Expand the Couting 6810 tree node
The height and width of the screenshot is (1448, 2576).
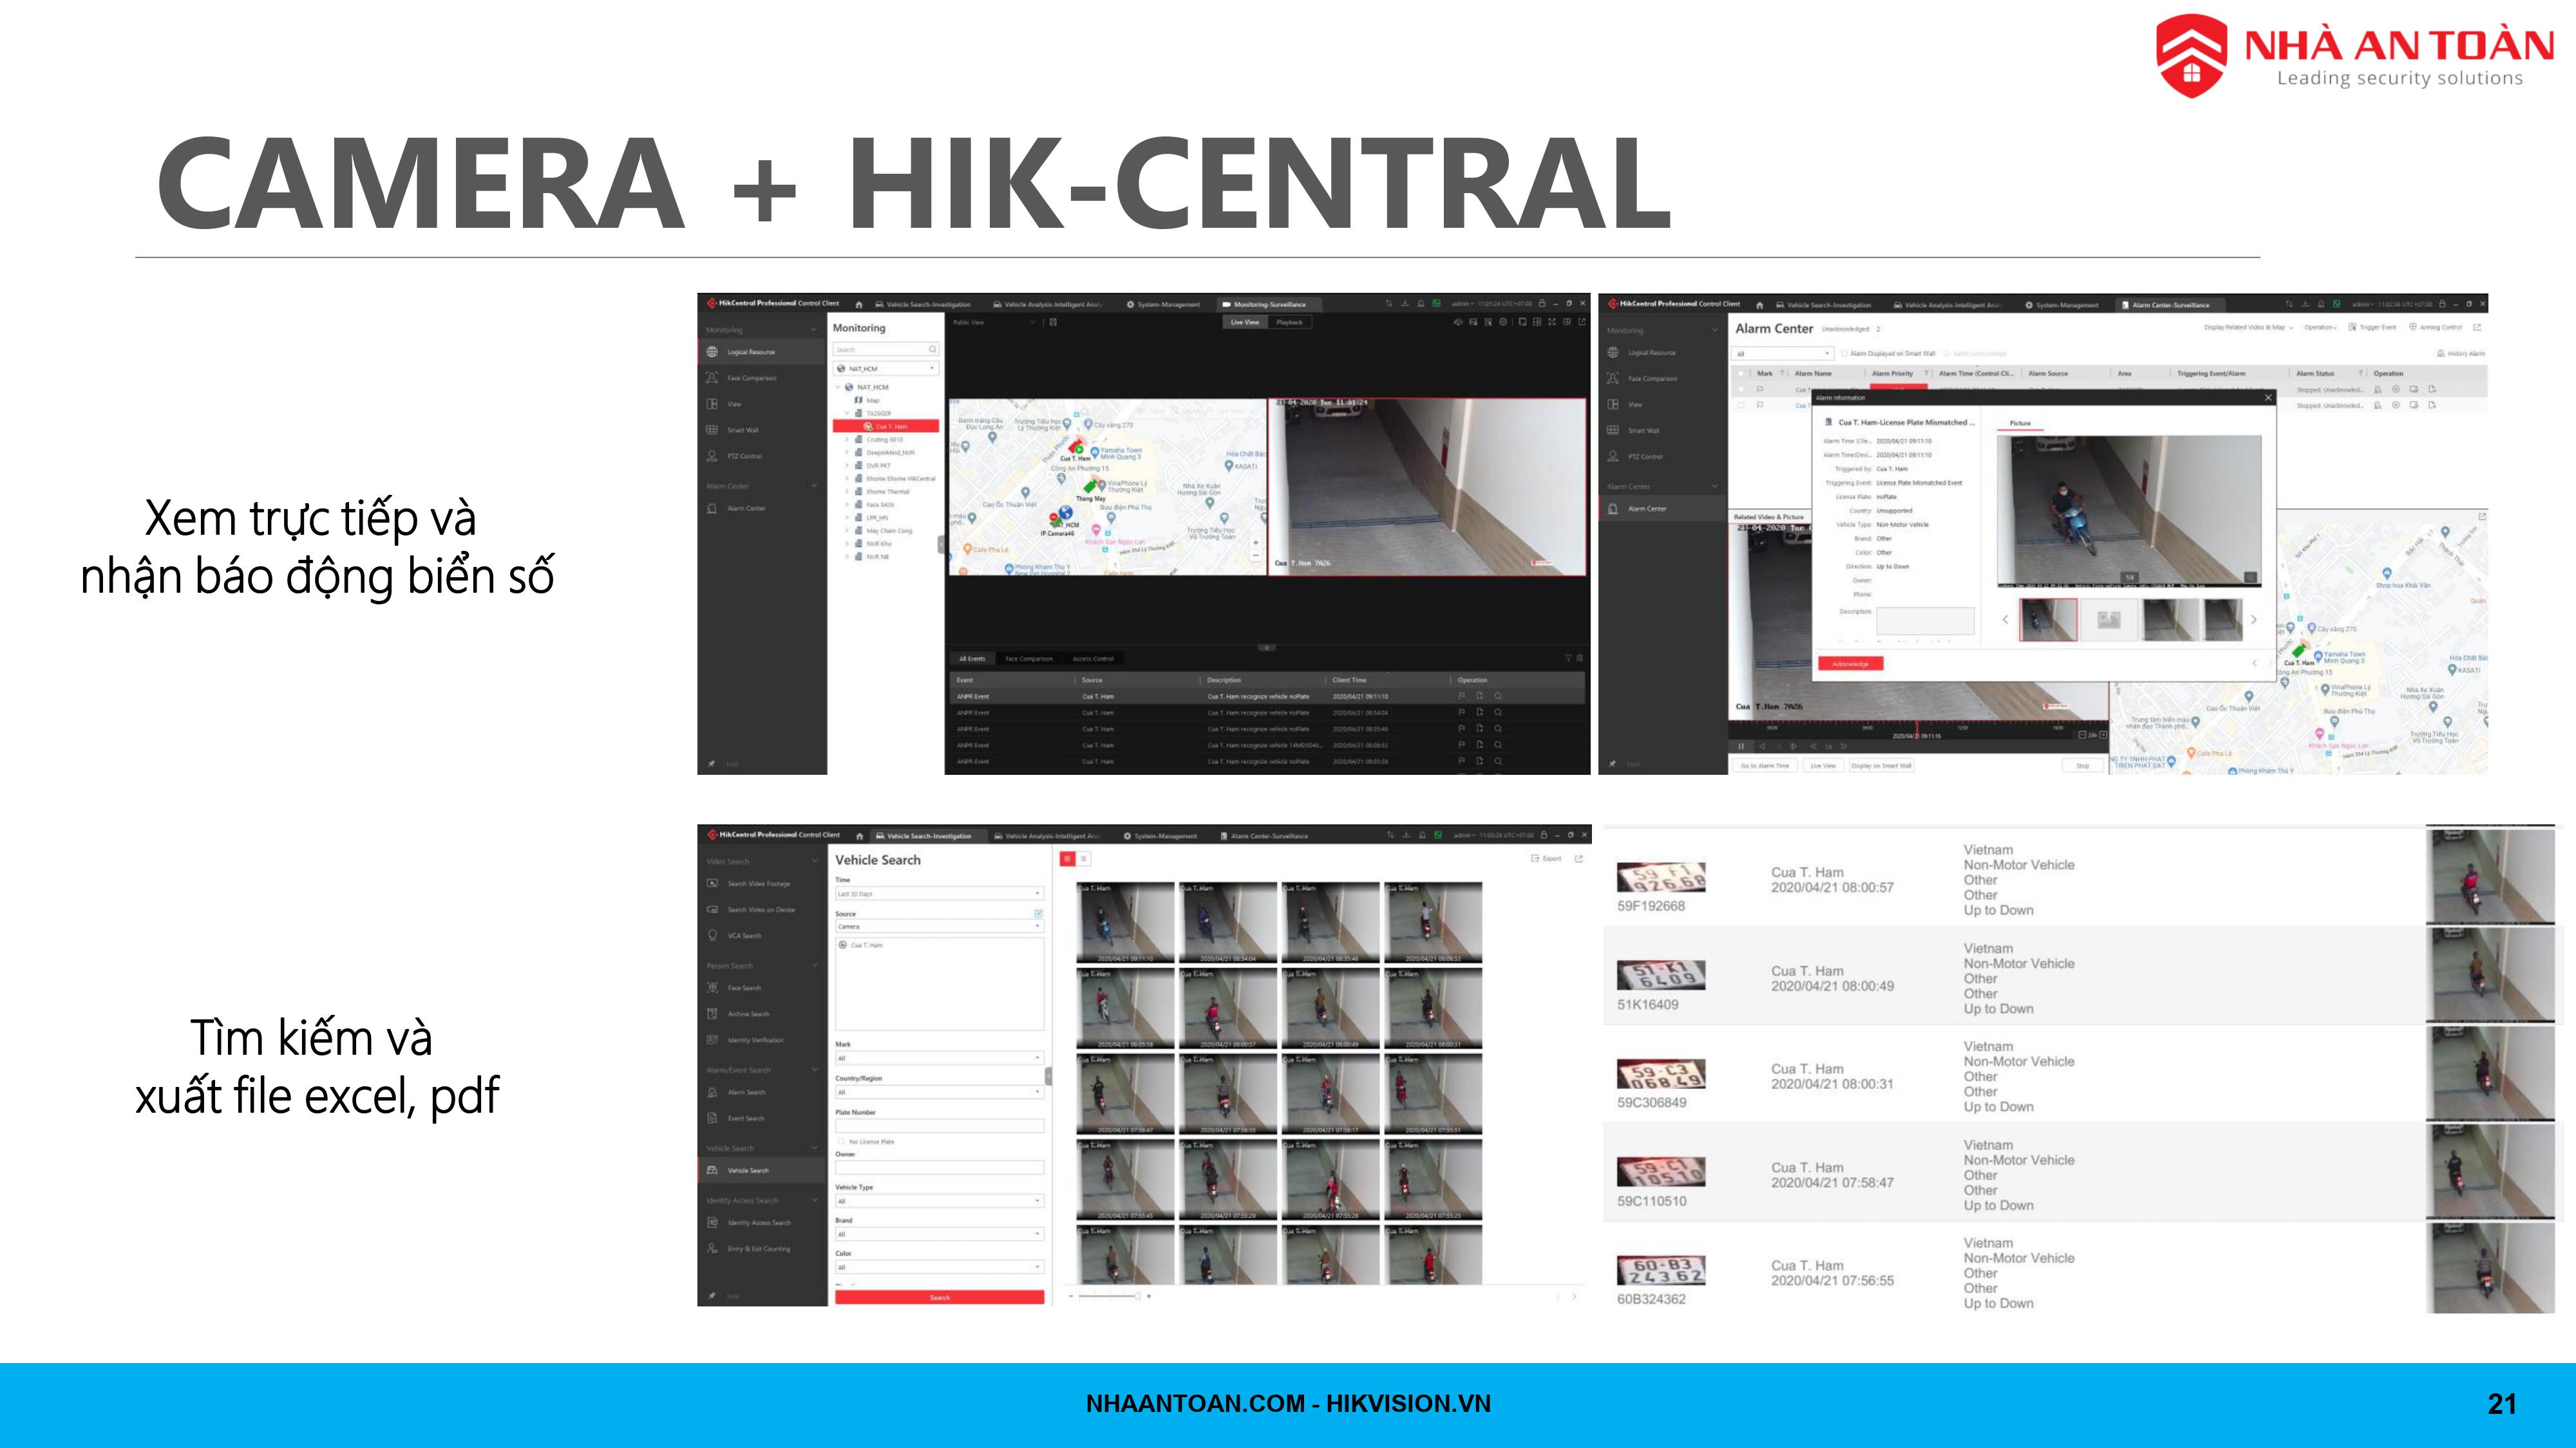(x=847, y=440)
